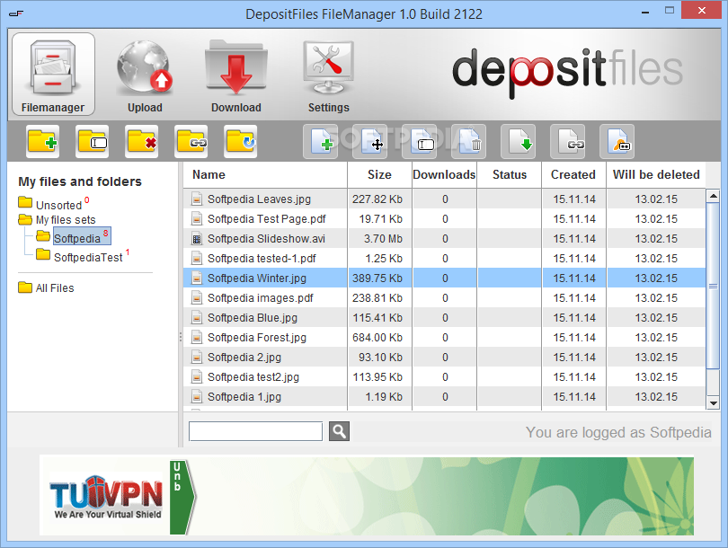The width and height of the screenshot is (728, 548).
Task: Click the 227.82 Kb size cell
Action: point(379,199)
